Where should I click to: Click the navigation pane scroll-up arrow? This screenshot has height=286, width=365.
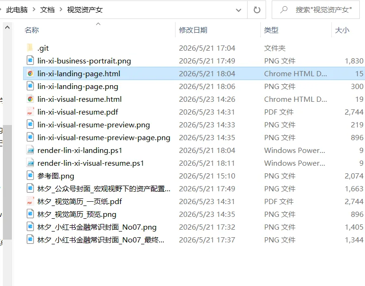(x=7, y=27)
